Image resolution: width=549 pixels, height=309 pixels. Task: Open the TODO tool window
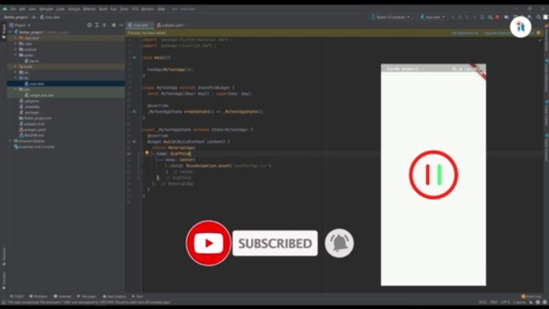17,296
